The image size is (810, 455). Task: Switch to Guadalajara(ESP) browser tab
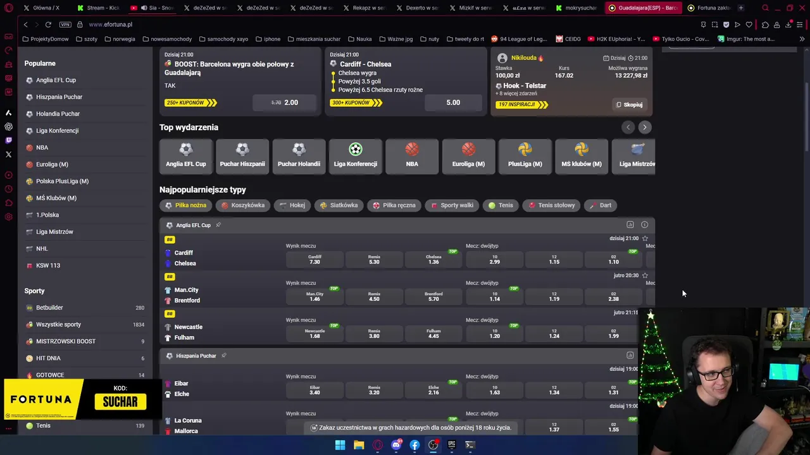643,8
